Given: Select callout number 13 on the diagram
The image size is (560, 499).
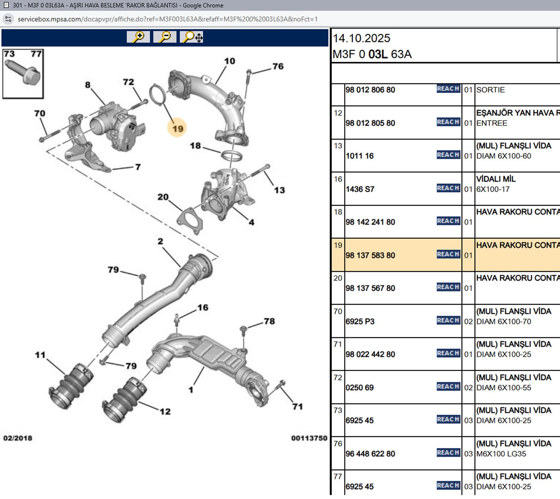Looking at the screenshot, I should point(279,190).
